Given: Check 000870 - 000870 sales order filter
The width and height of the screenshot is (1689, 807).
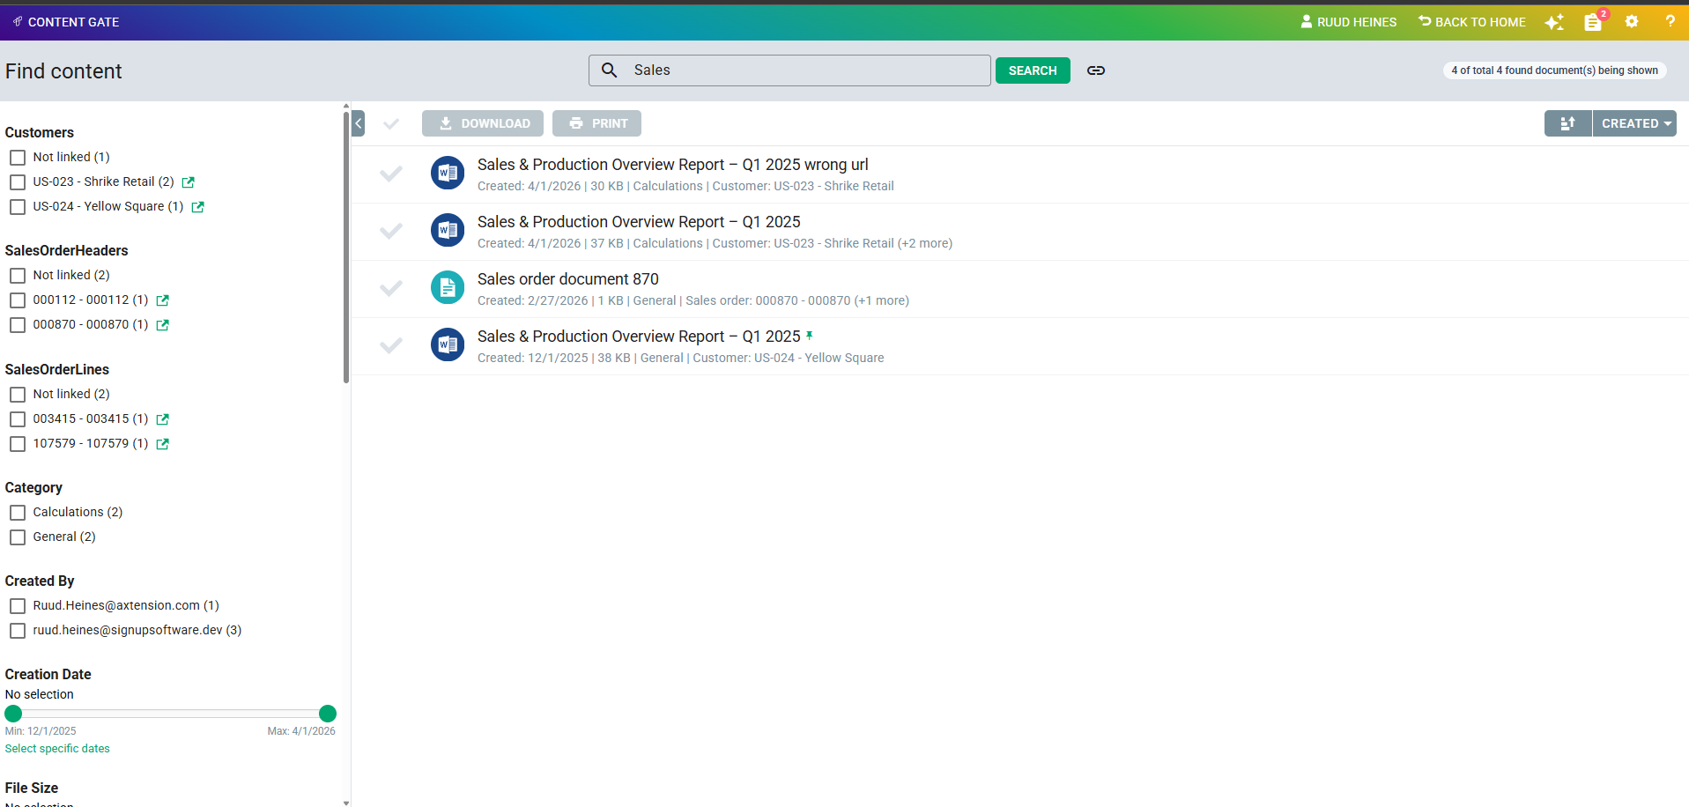Looking at the screenshot, I should click(18, 325).
